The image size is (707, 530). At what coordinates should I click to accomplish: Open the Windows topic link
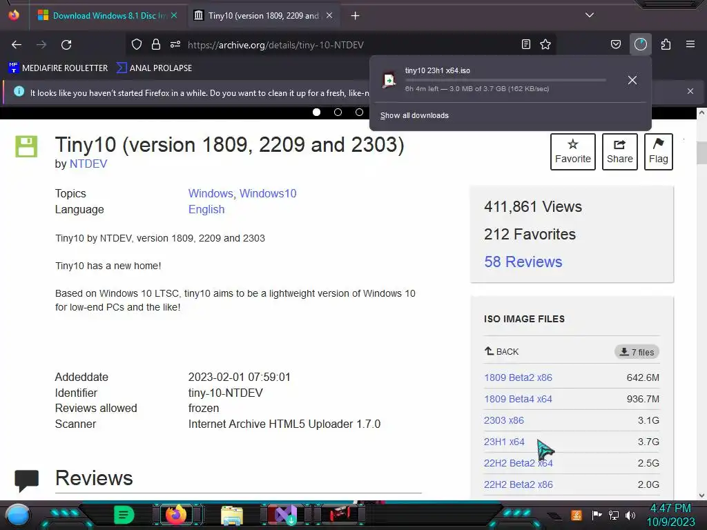click(210, 193)
